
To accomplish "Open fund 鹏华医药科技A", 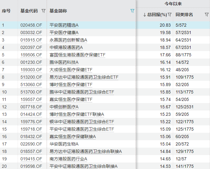I will 64,62.
